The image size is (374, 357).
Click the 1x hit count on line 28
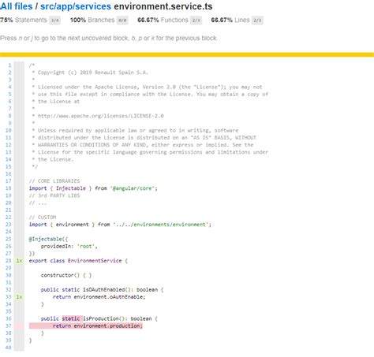click(x=19, y=261)
